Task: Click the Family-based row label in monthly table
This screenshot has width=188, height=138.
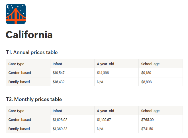Action: pyautogui.click(x=28, y=129)
